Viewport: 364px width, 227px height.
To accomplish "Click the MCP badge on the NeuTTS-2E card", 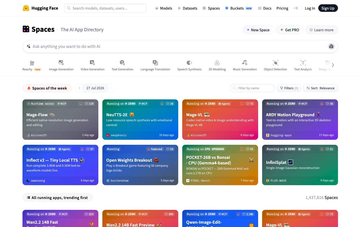I will [143, 104].
